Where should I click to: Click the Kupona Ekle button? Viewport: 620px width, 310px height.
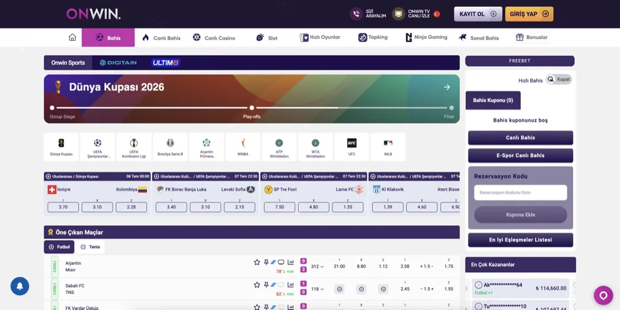520,215
